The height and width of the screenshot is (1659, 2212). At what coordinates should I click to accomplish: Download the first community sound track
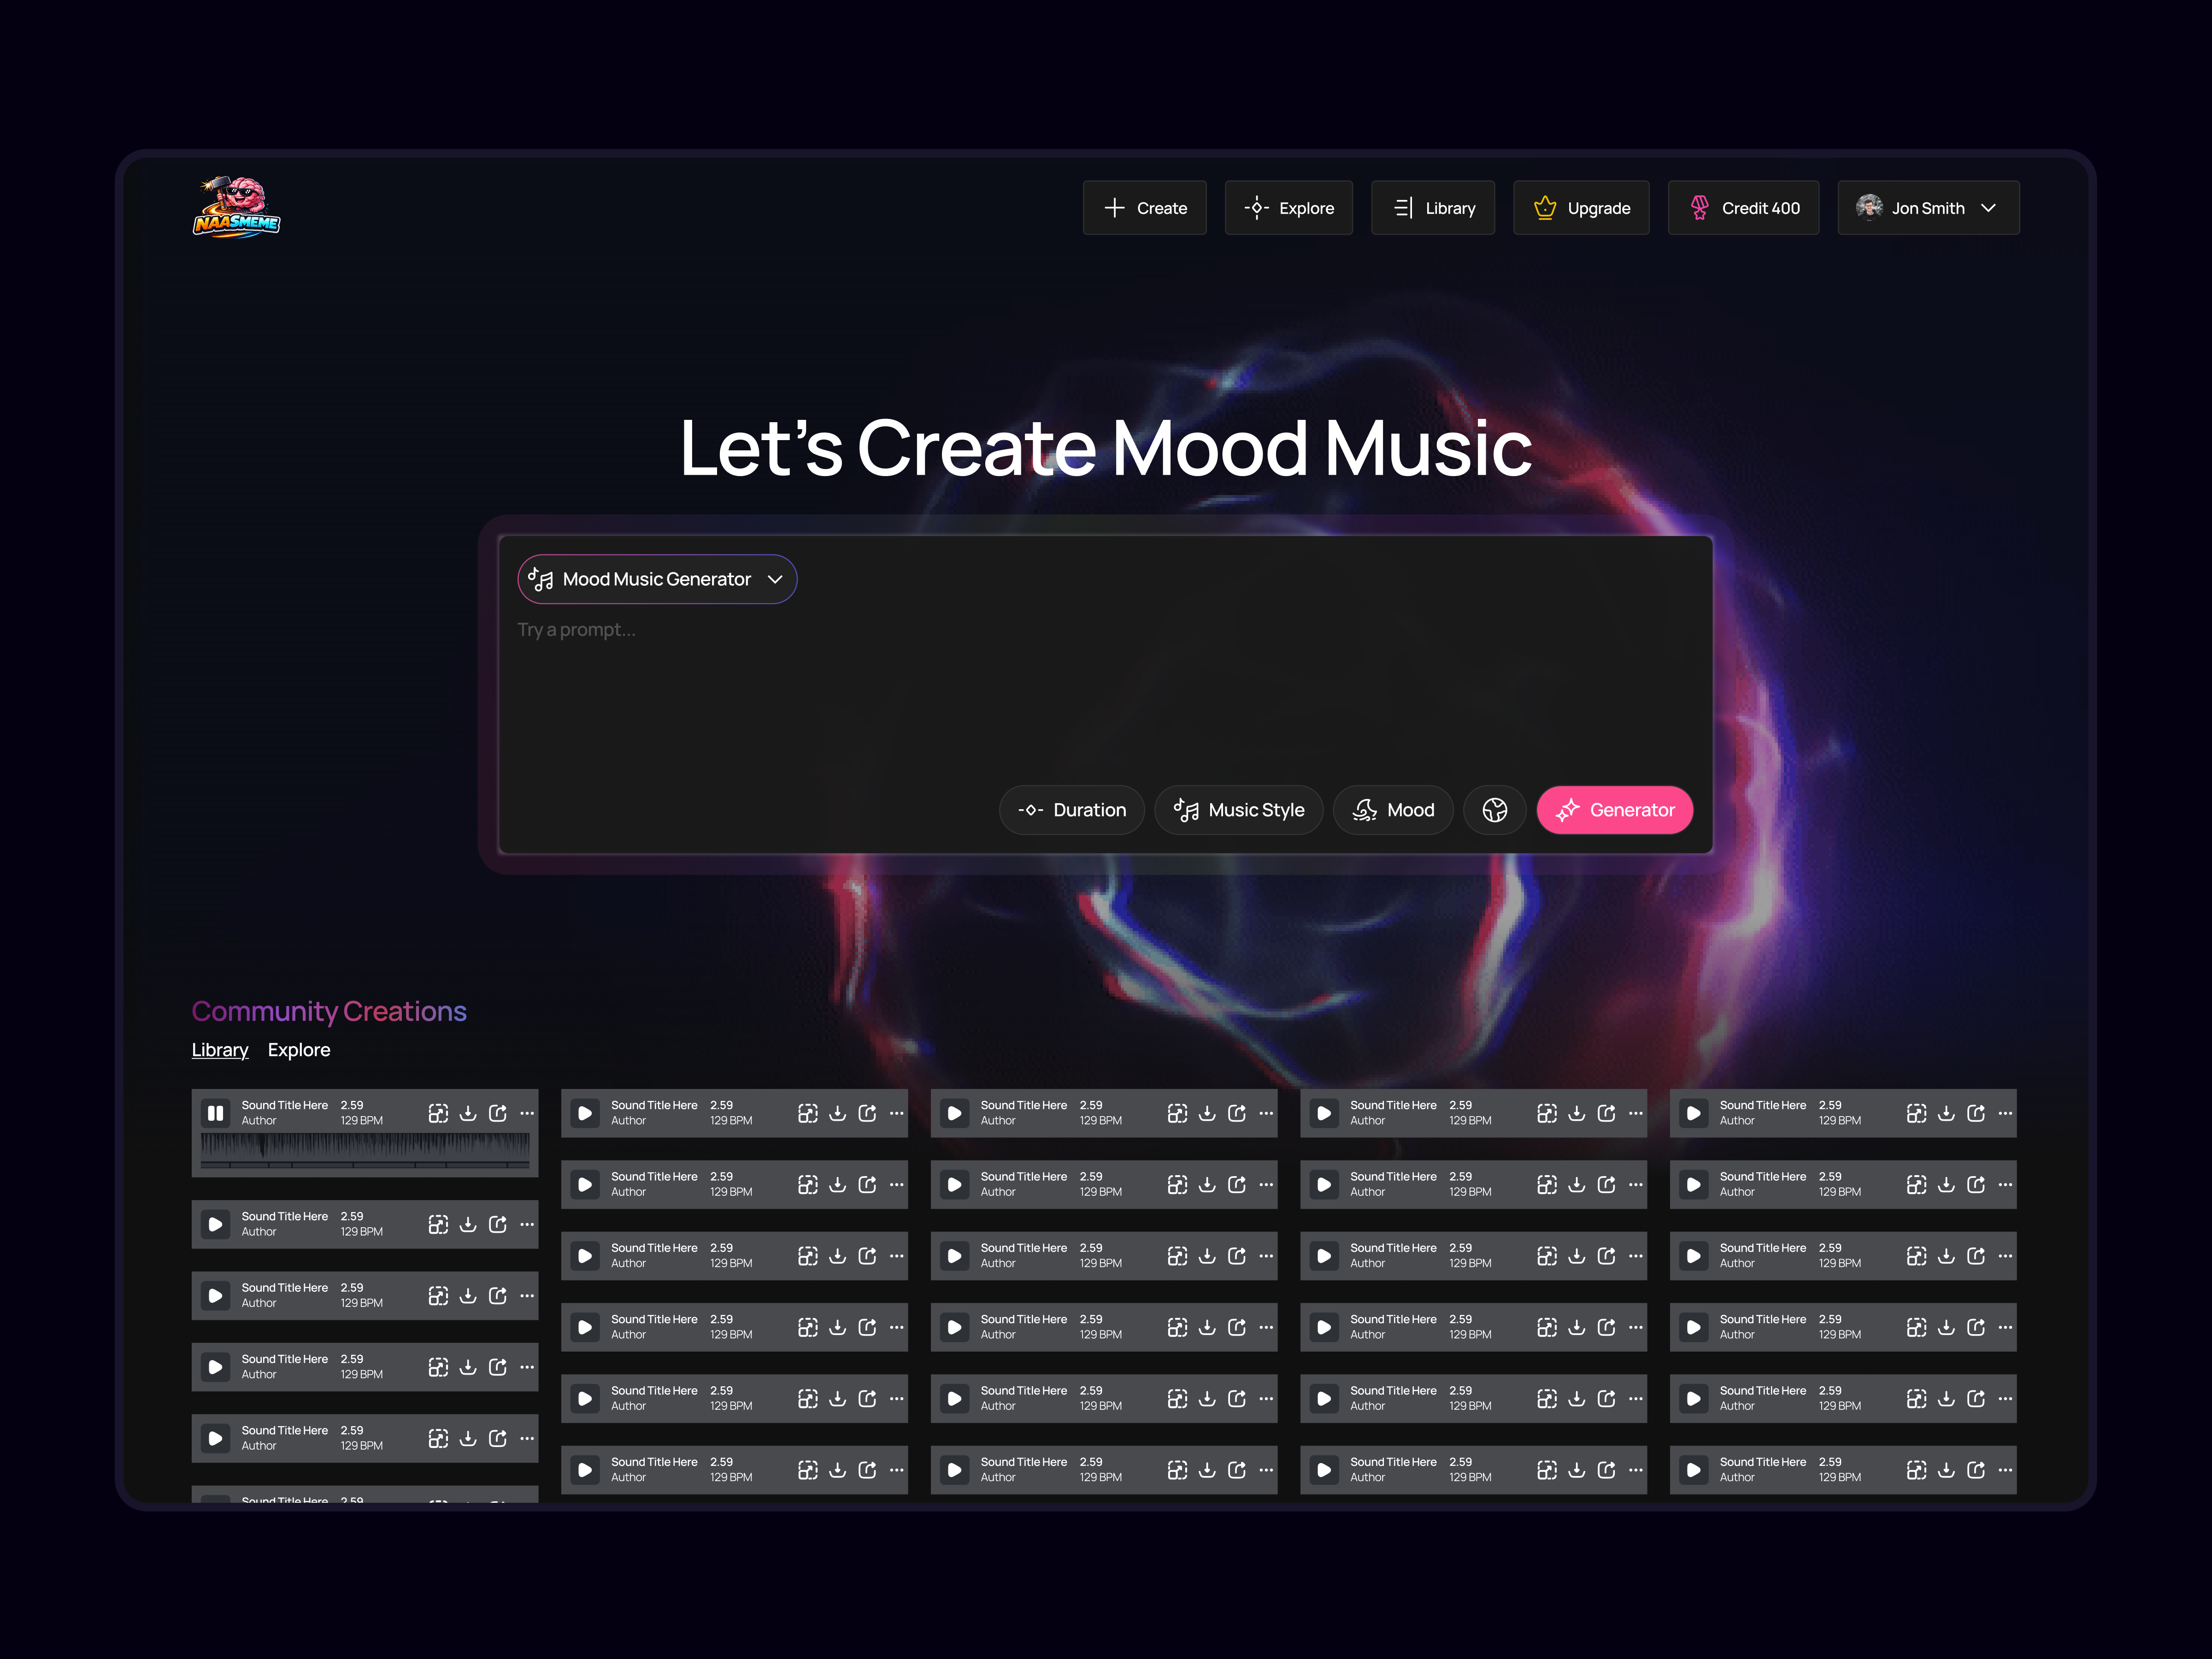click(468, 1113)
